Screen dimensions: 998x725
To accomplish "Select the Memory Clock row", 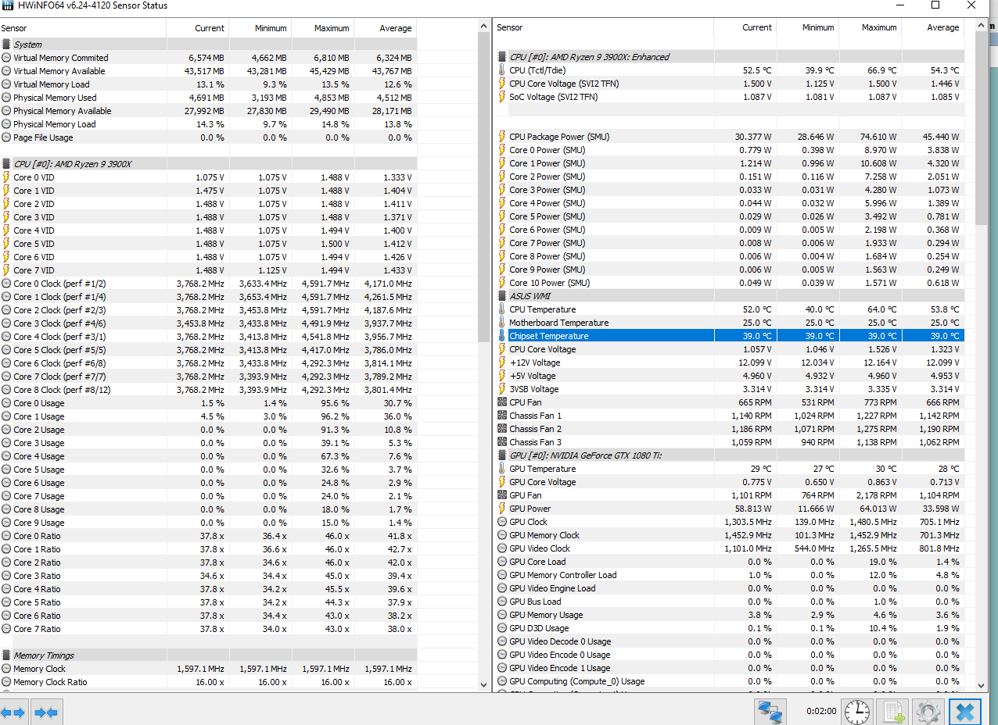I will click(x=208, y=669).
